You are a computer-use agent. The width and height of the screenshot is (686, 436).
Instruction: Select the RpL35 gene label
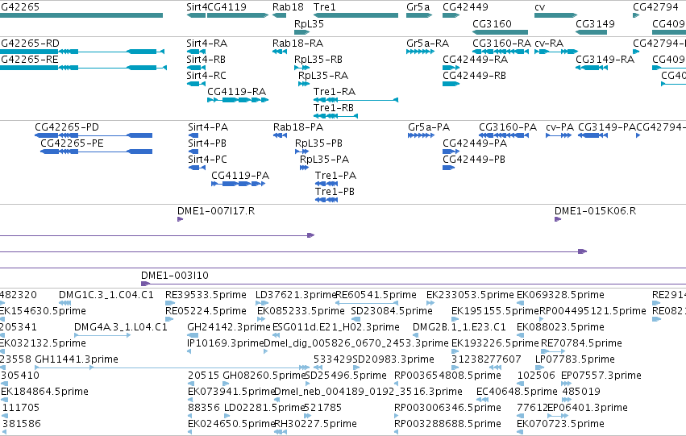(x=309, y=23)
